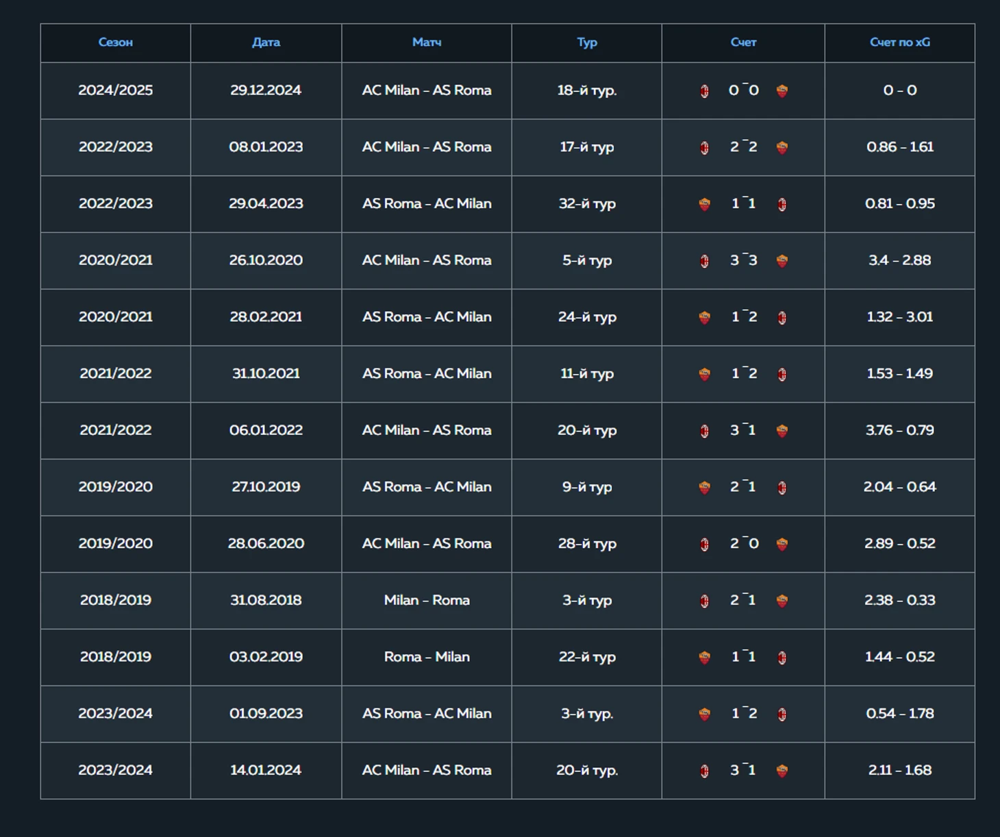The height and width of the screenshot is (837, 1000).
Task: Click AC Milan crest in 31.08.2018 row
Action: (704, 601)
